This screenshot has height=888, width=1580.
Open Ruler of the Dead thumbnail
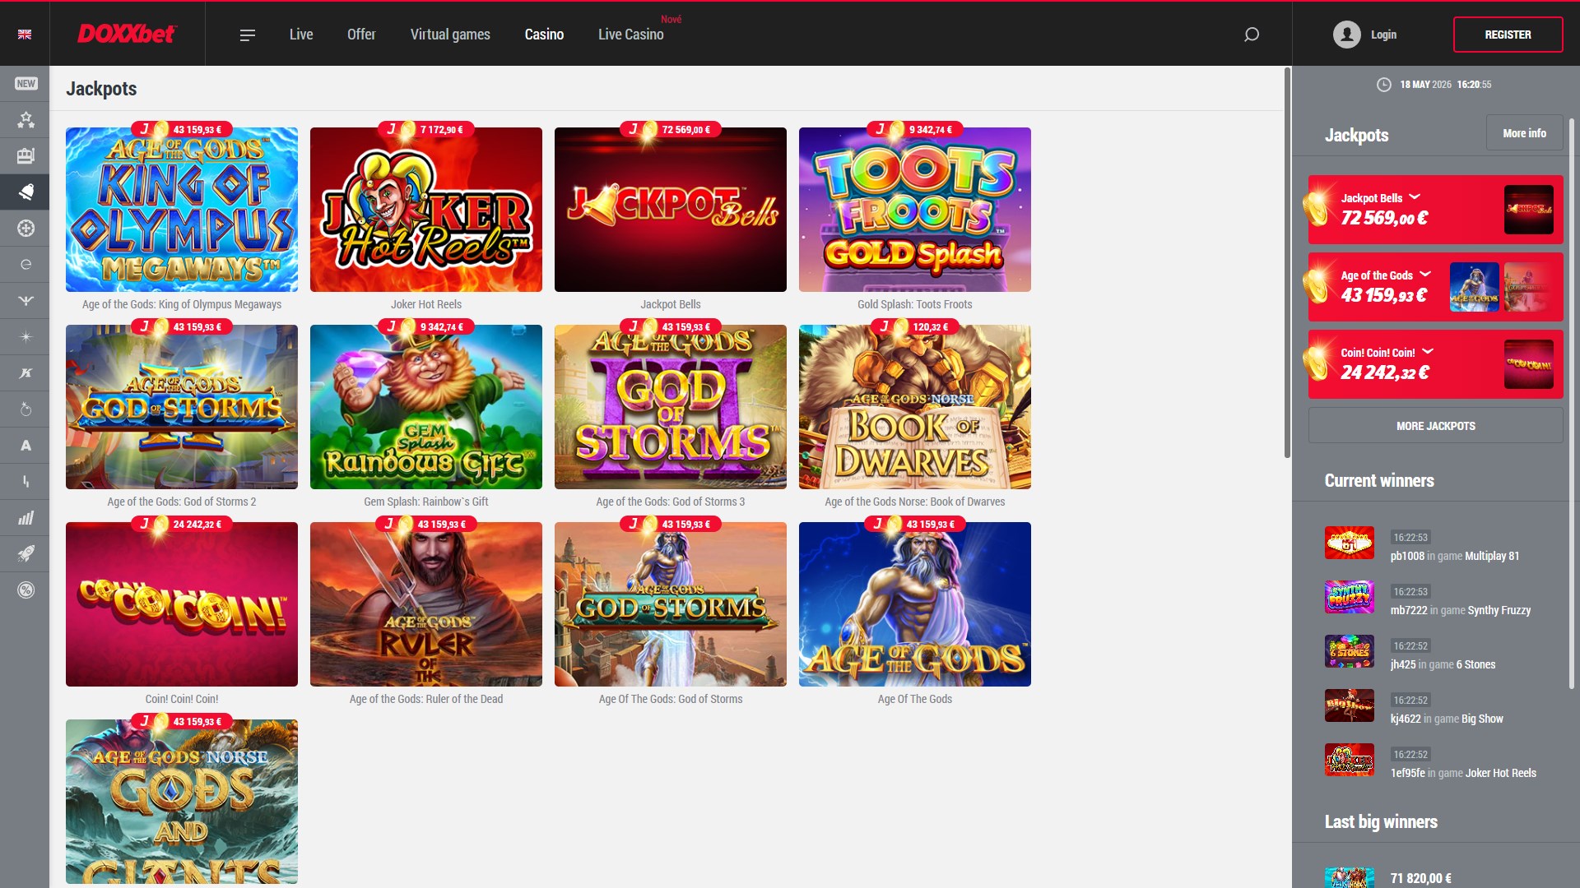426,604
